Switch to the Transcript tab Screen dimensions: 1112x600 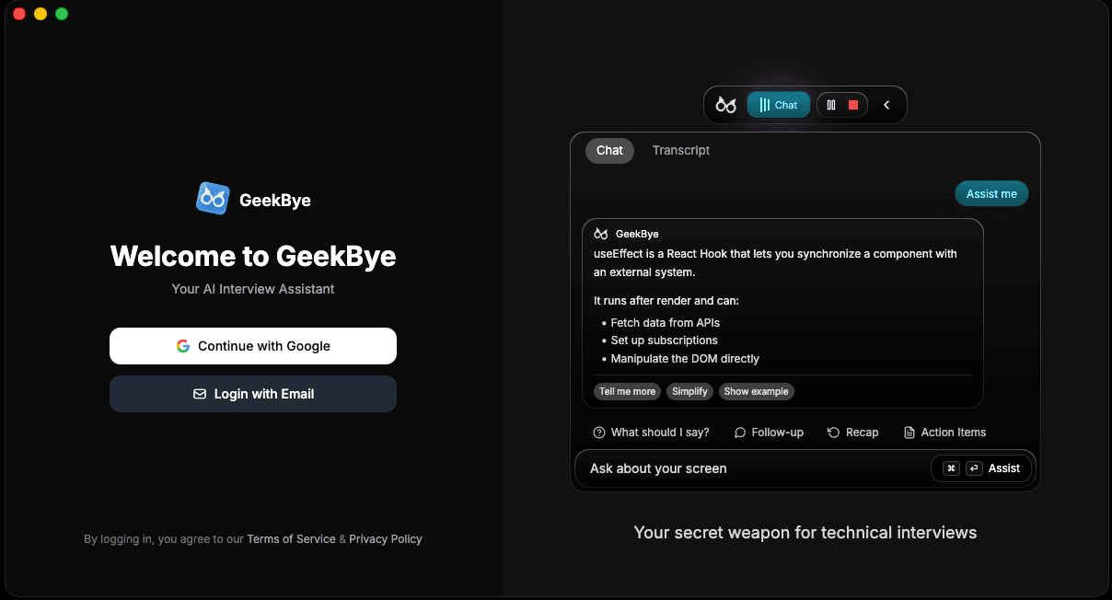point(681,150)
